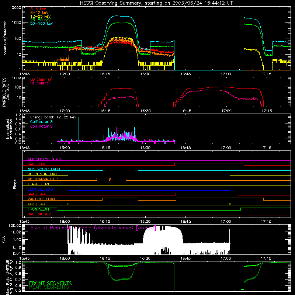
Task: Select the 6-12 keV legend label
Action: coord(39,13)
